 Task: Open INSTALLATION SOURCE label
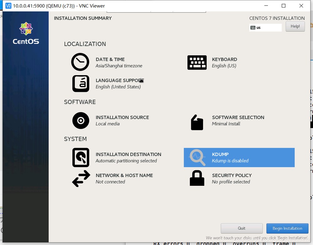[122, 117]
